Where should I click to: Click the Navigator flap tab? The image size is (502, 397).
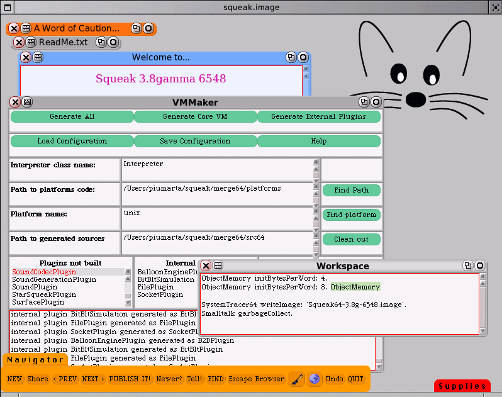coord(35,360)
